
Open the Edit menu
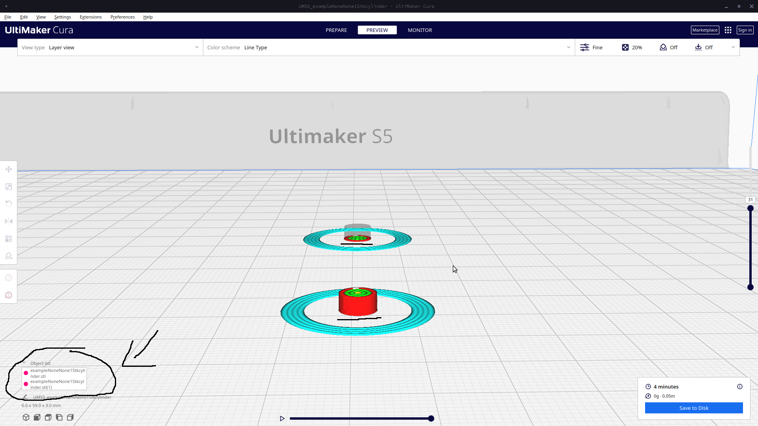24,17
